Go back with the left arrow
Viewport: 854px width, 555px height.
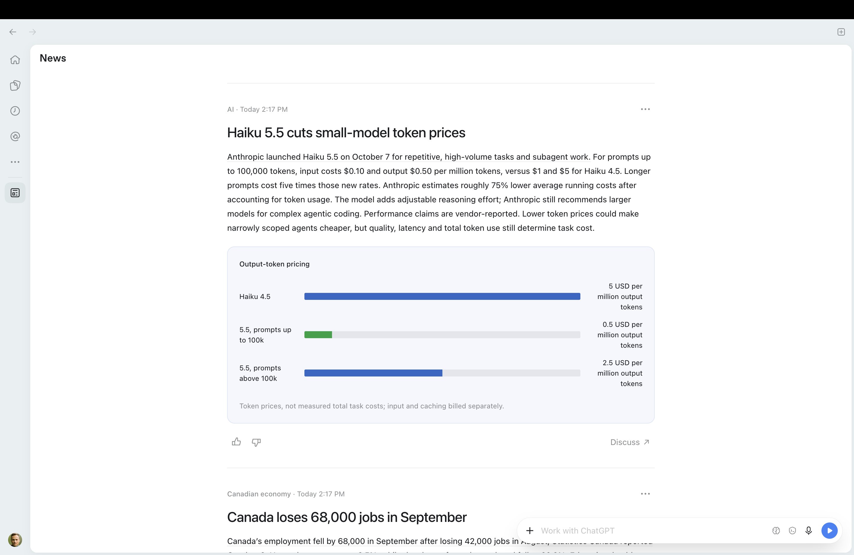pyautogui.click(x=13, y=32)
